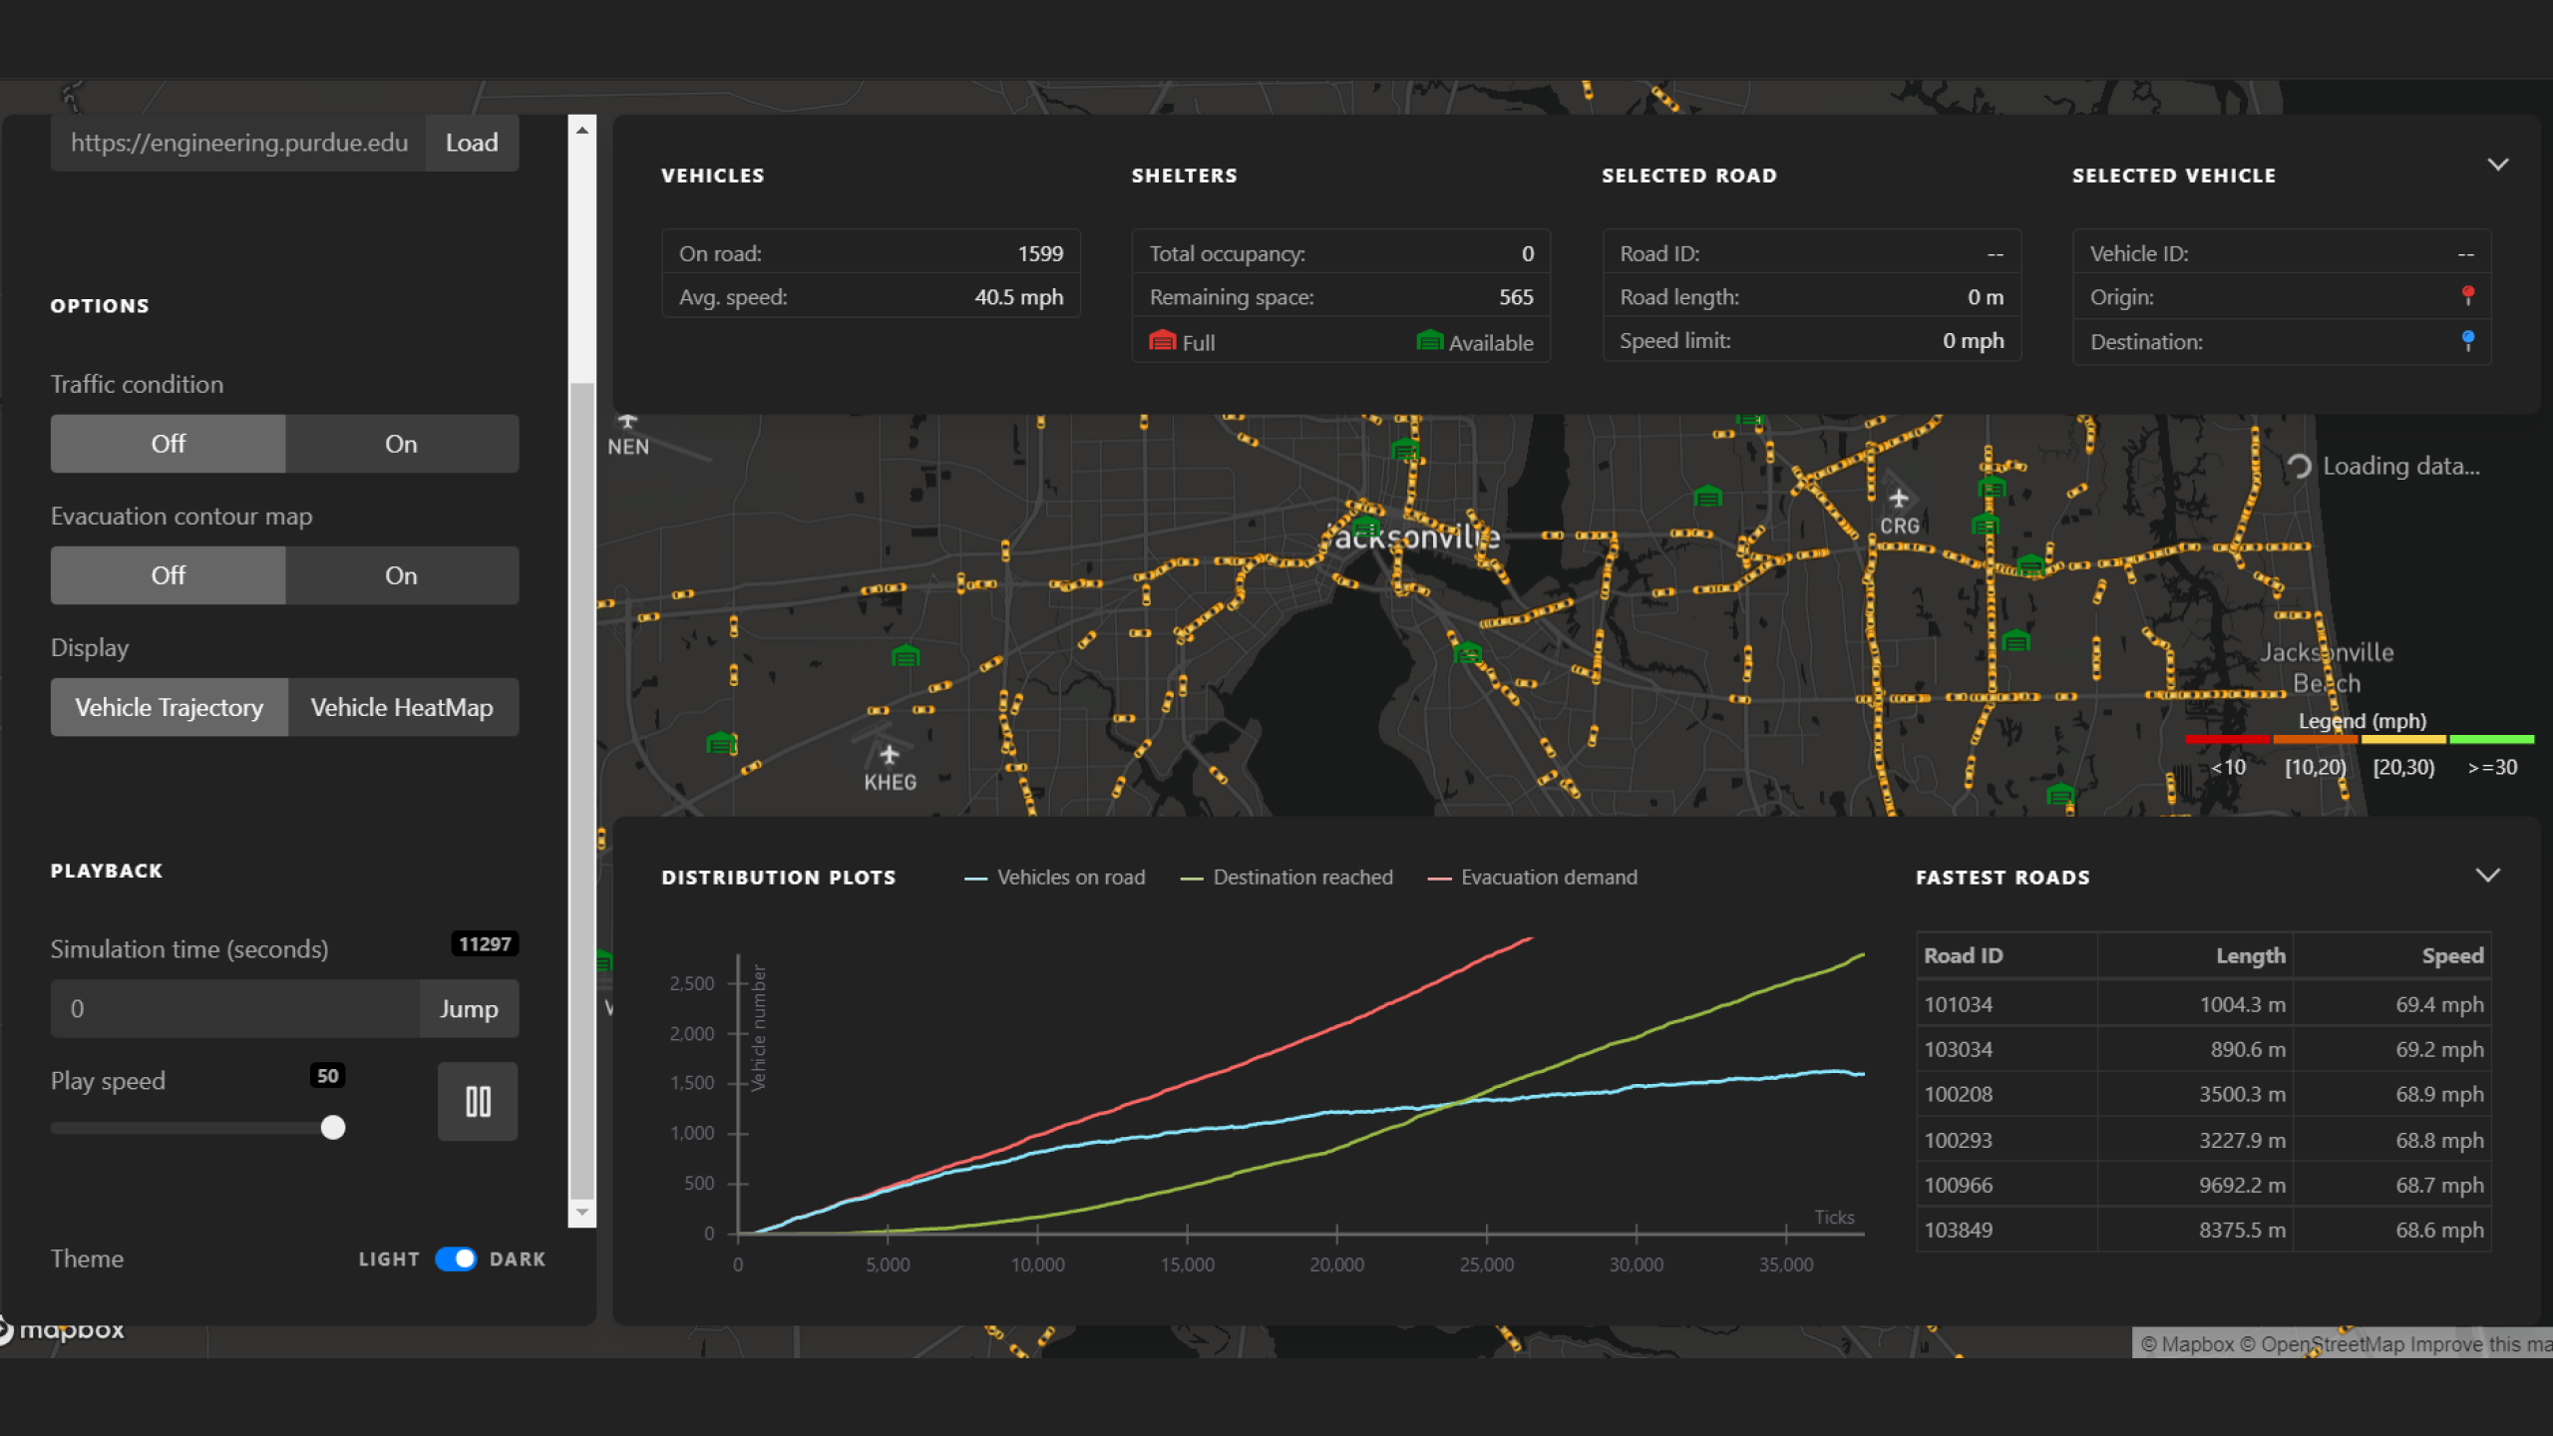Select Vehicle HeatMap display mode
This screenshot has width=2553, height=1436.
pos(403,707)
